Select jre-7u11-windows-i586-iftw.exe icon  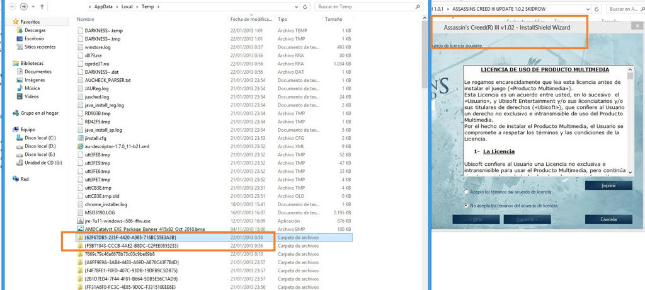click(x=80, y=221)
